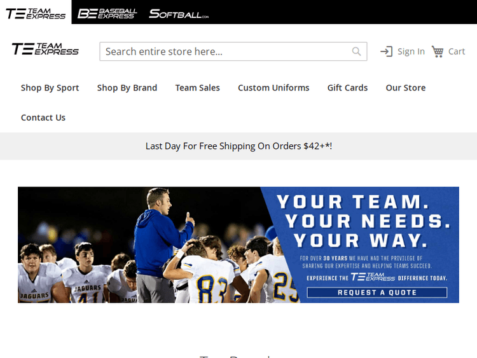
Task: Click the Request A Quote button
Action: (x=377, y=293)
